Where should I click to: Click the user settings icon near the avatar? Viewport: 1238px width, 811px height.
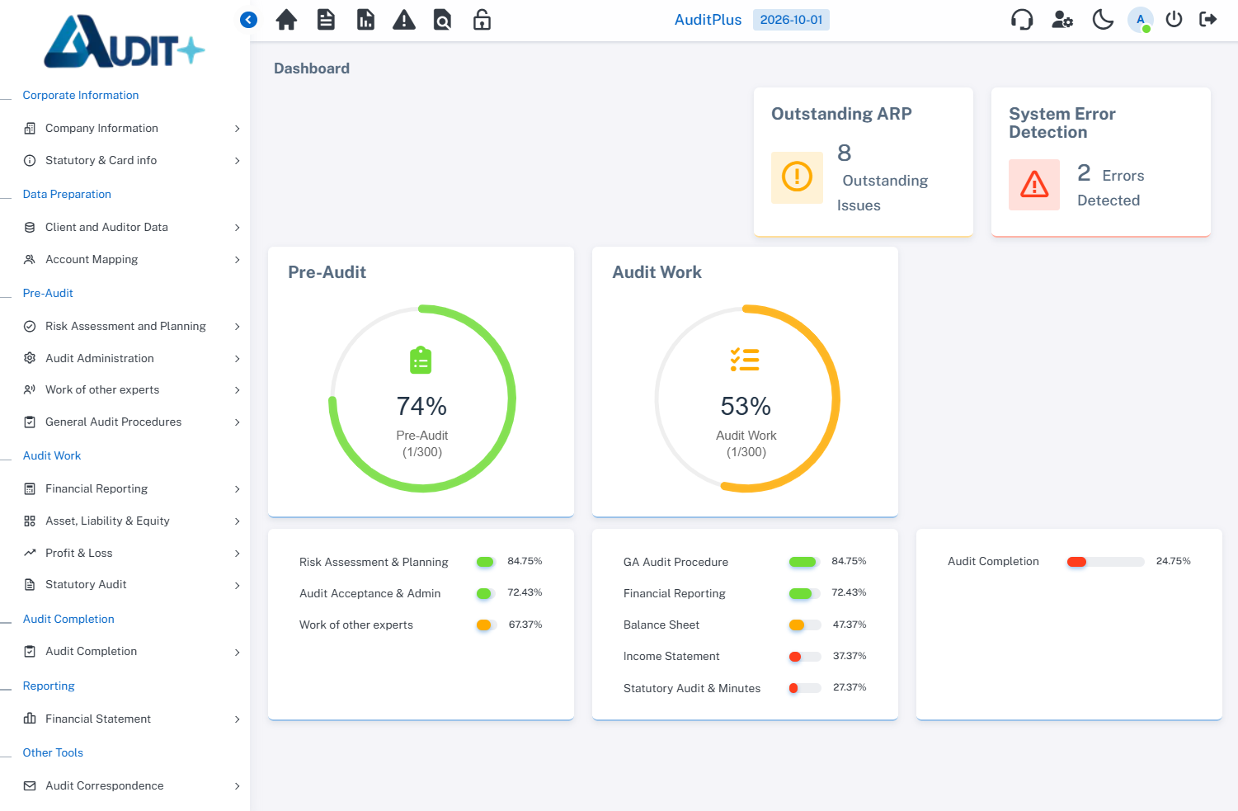click(x=1062, y=19)
